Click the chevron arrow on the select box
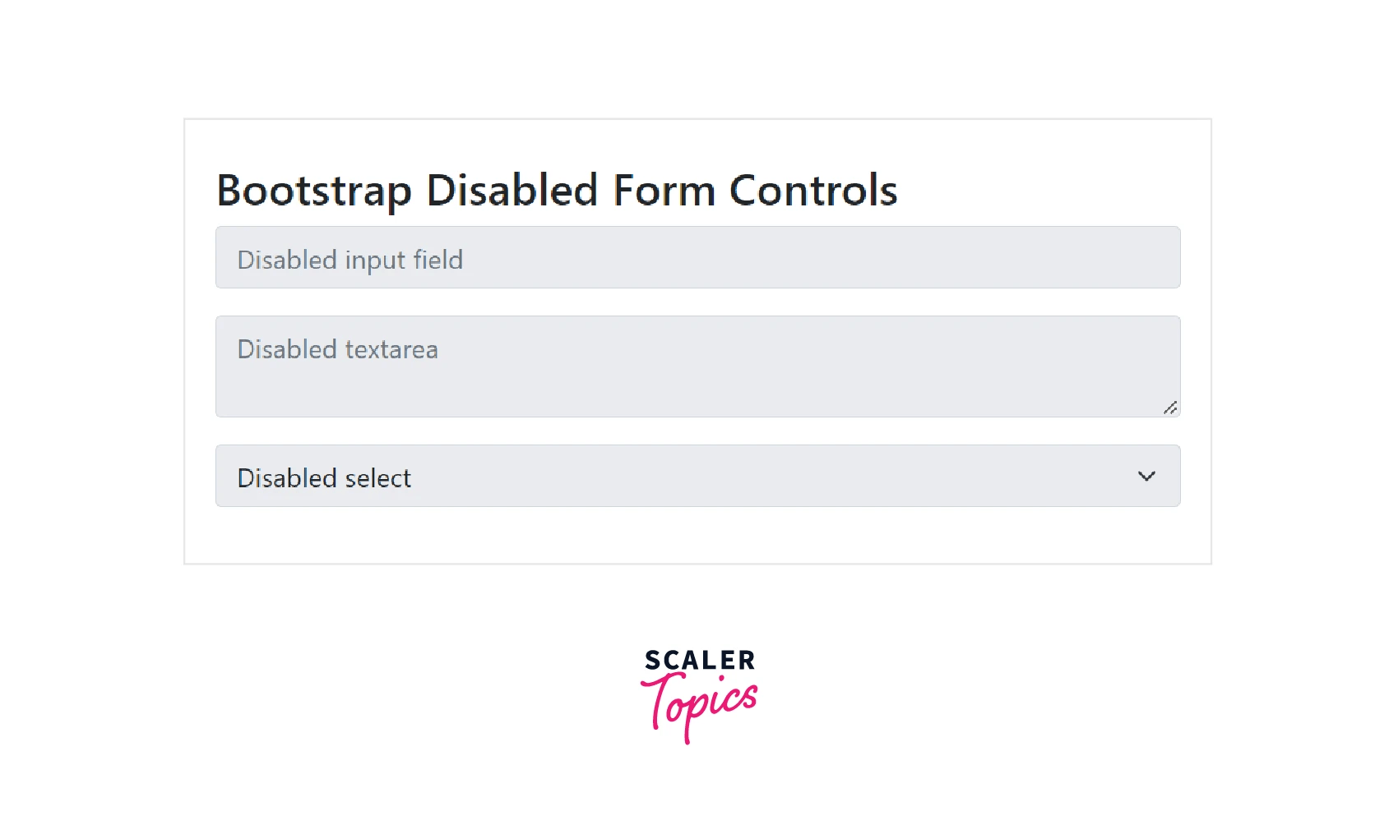1398x825 pixels. (1146, 476)
